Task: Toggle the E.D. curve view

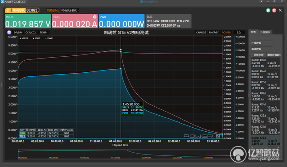Action: pos(239,33)
